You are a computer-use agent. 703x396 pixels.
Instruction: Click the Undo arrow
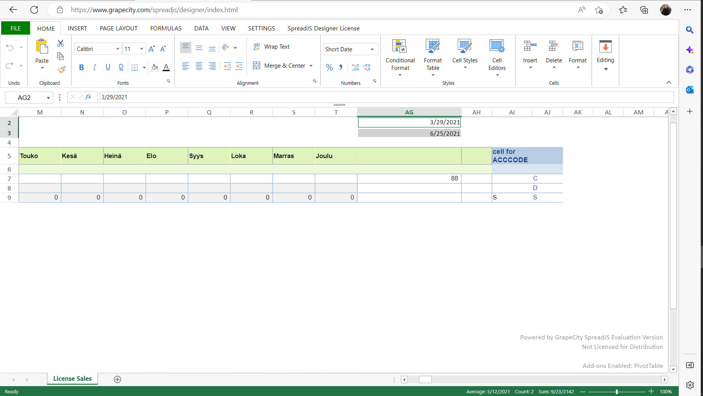coord(9,47)
